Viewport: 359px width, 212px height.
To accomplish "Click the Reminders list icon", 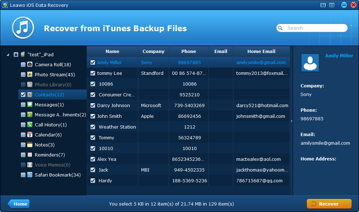I will coord(30,155).
